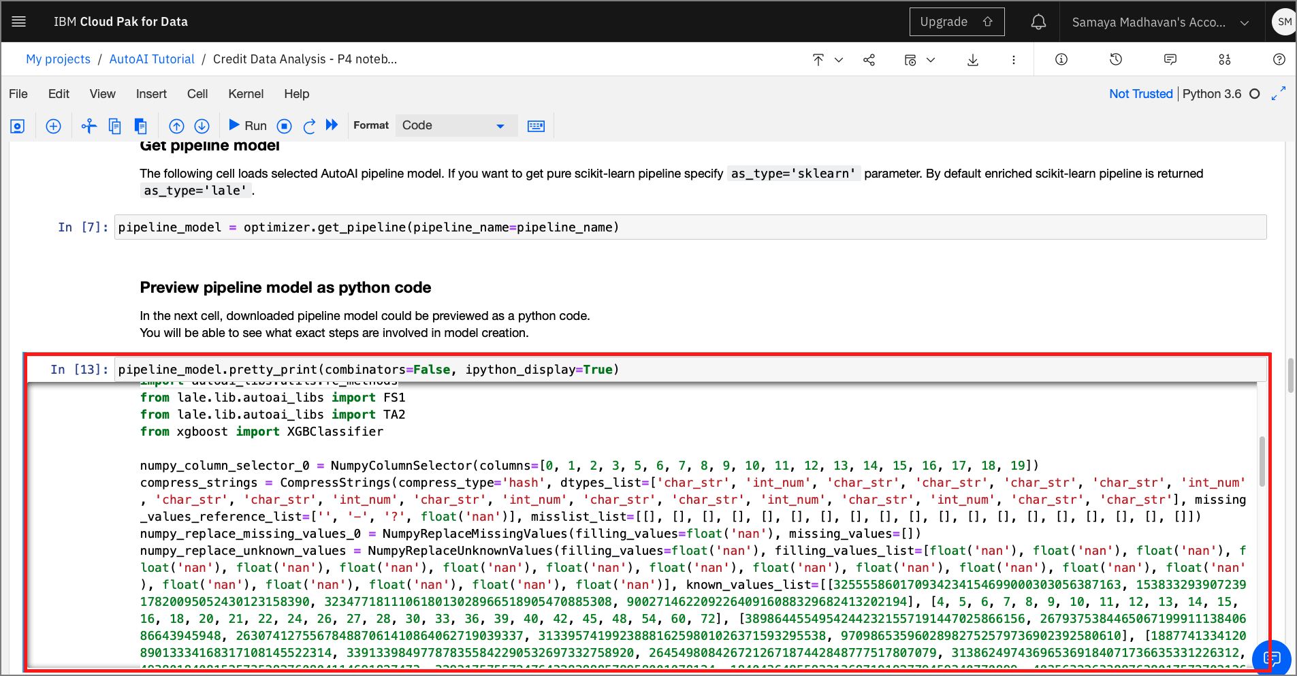This screenshot has width=1297, height=676.
Task: Interrupt the kernel with the stop icon
Action: [x=285, y=126]
